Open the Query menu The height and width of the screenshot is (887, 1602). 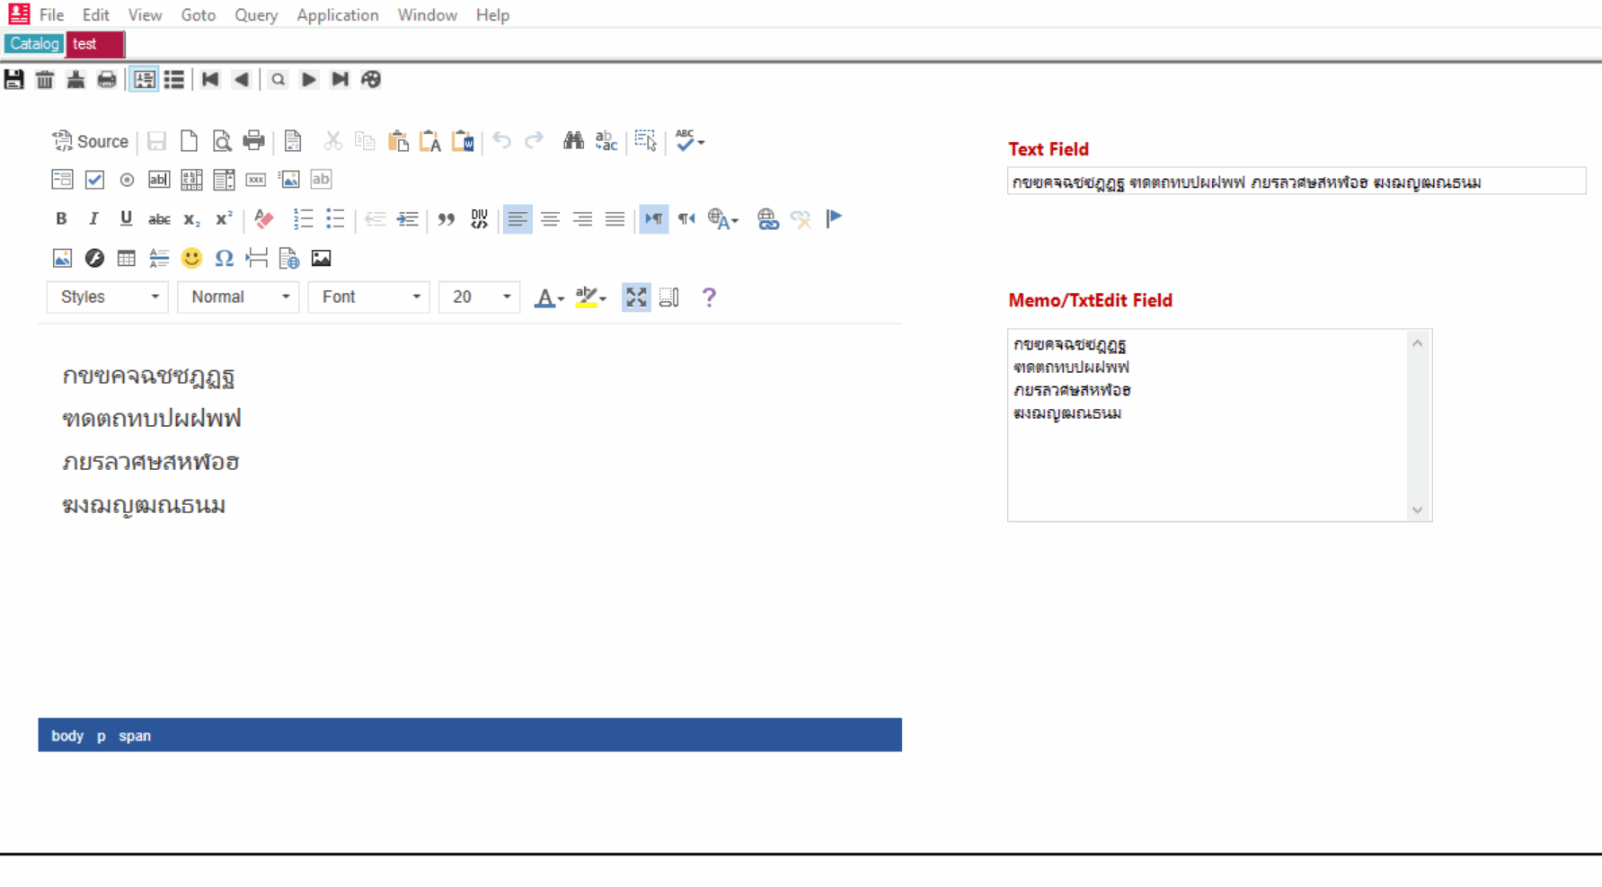(256, 15)
